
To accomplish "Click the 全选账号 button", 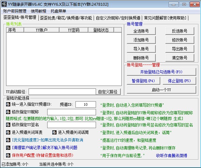I will tap(141, 31).
